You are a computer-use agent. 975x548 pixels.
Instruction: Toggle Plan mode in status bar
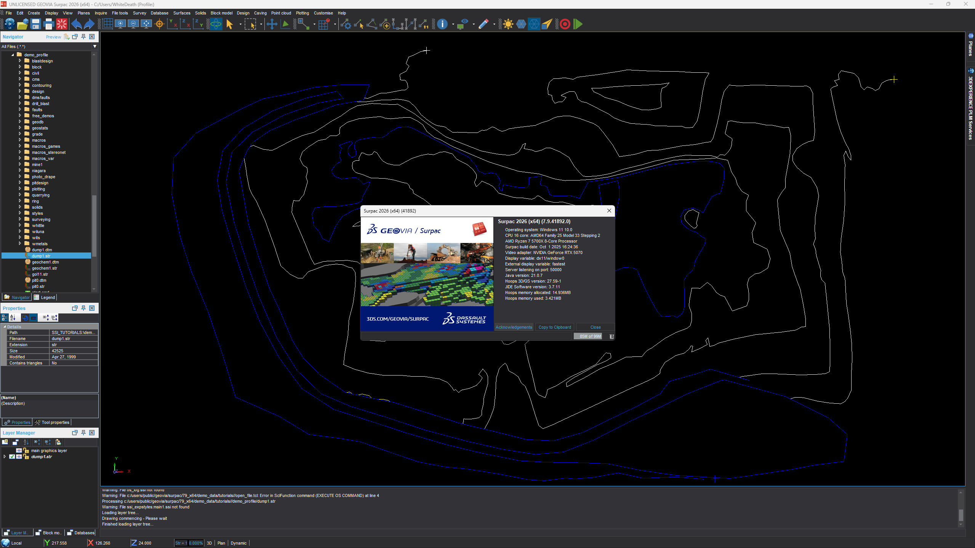[x=221, y=543]
